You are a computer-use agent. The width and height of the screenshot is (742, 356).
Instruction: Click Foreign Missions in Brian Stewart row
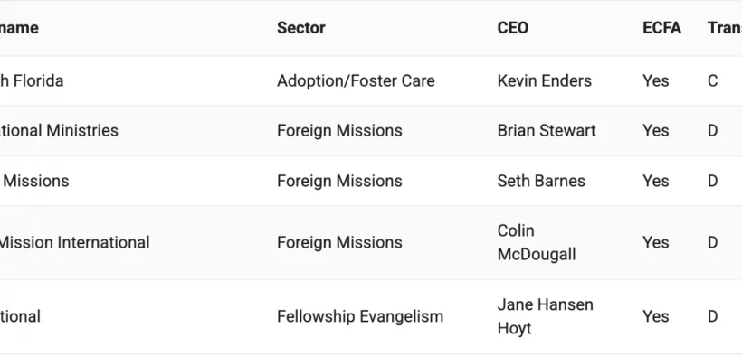339,130
